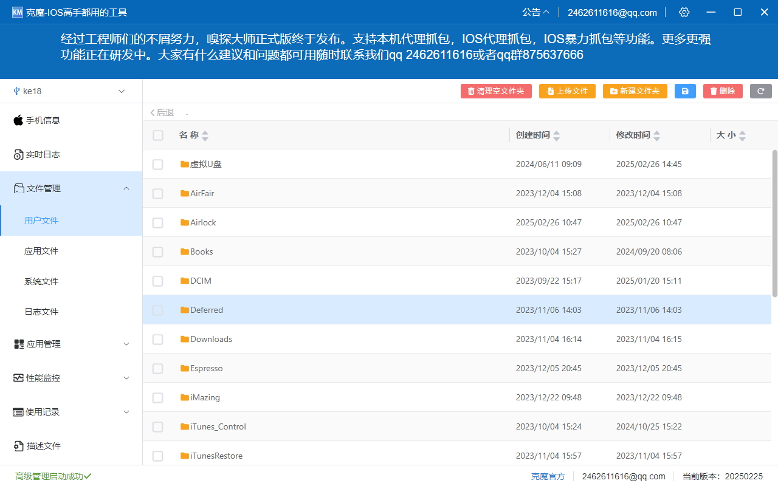
Task: Click the 文件管理 file box icon
Action: pyautogui.click(x=19, y=188)
